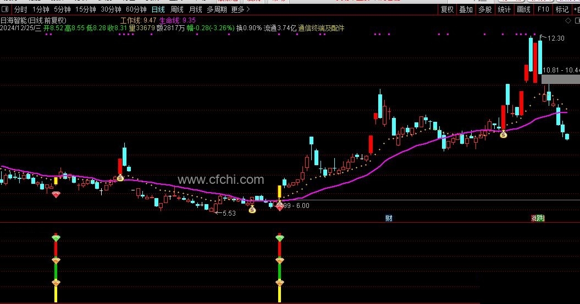Click the 标记 mark button
The image size is (580, 304).
(562, 9)
